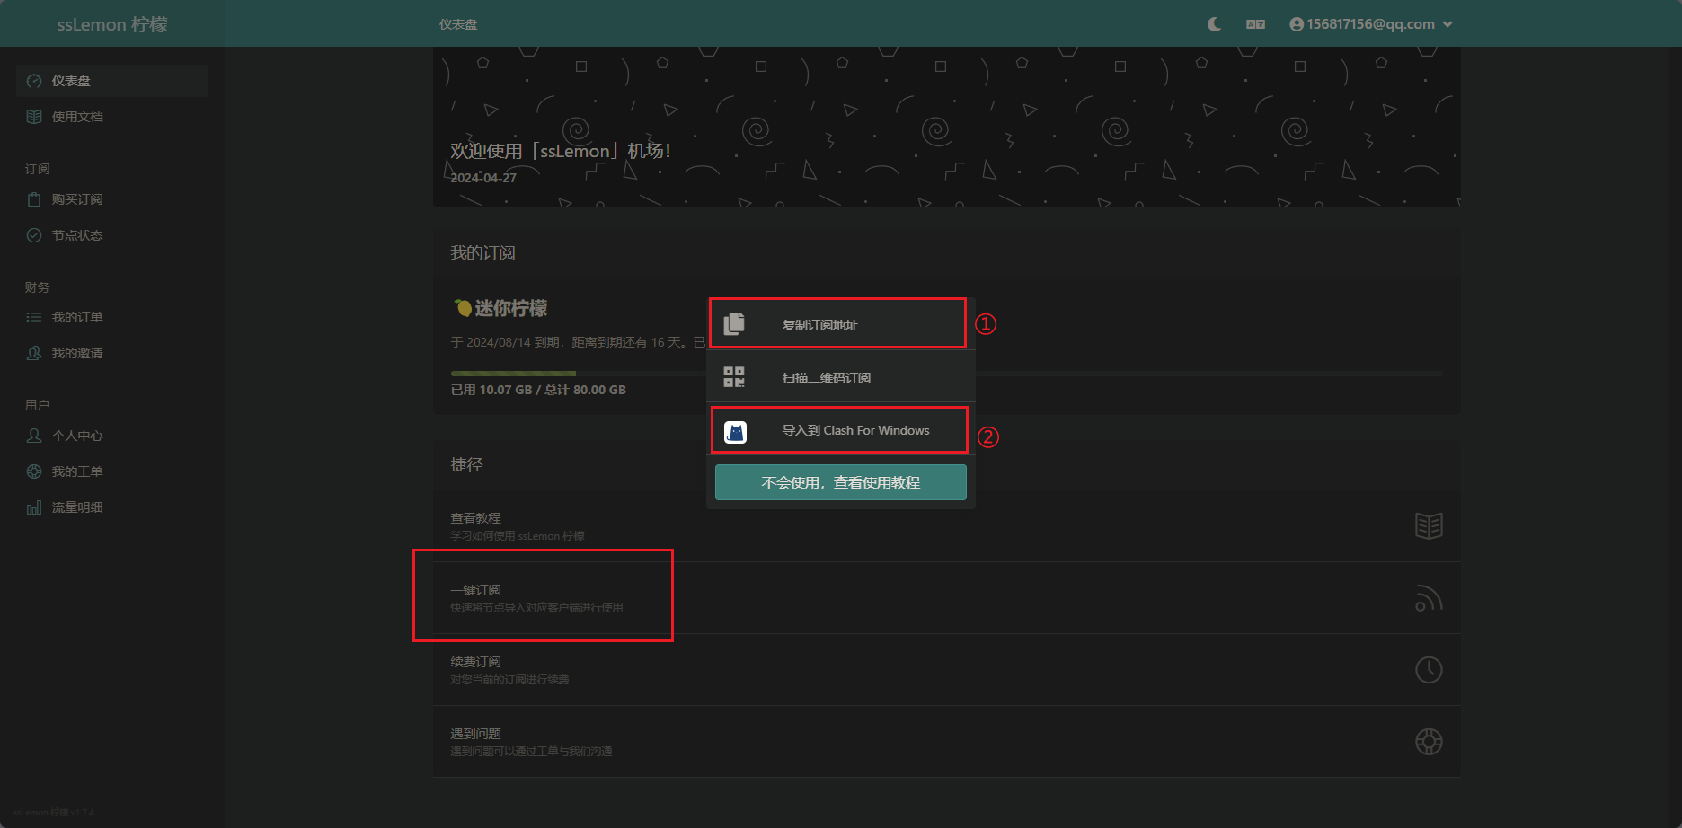Click the 我的订阅 section heading
Image resolution: width=1682 pixels, height=828 pixels.
[x=482, y=253]
